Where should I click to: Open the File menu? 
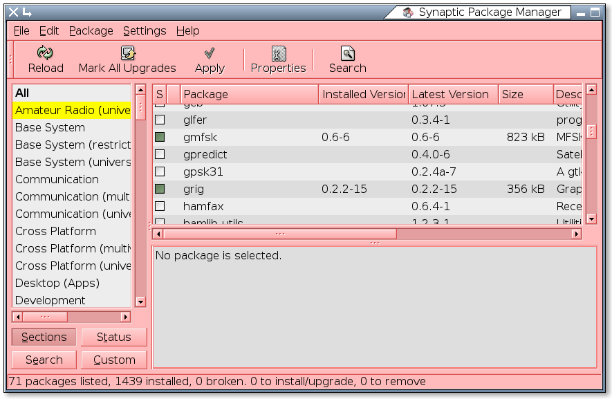[x=21, y=31]
